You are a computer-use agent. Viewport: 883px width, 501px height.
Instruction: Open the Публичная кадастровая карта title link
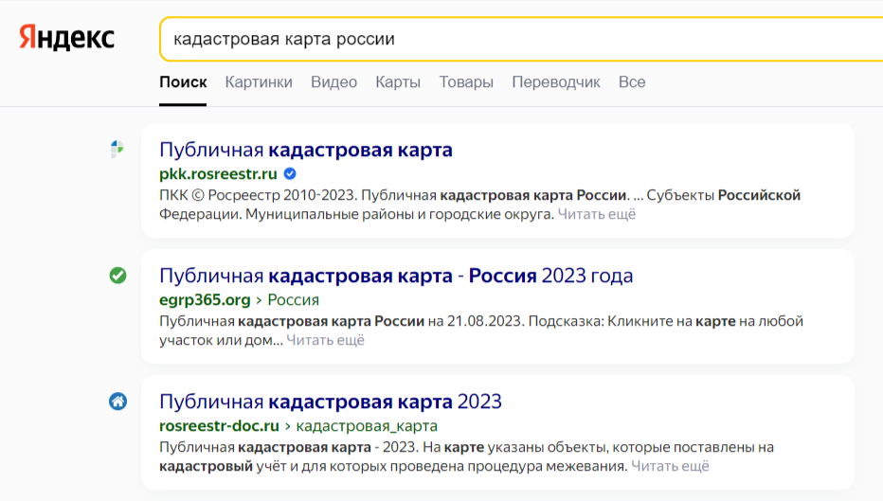[305, 150]
